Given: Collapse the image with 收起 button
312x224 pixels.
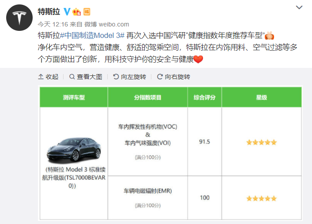Looking at the screenshot, I should pos(48,77).
